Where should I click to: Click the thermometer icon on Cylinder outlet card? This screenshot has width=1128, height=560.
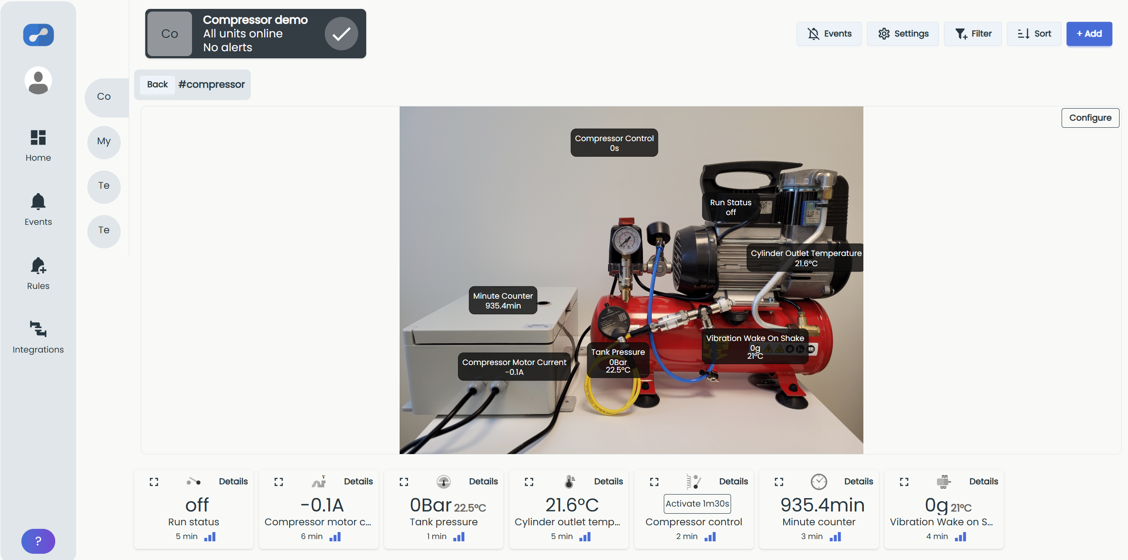[x=570, y=482]
